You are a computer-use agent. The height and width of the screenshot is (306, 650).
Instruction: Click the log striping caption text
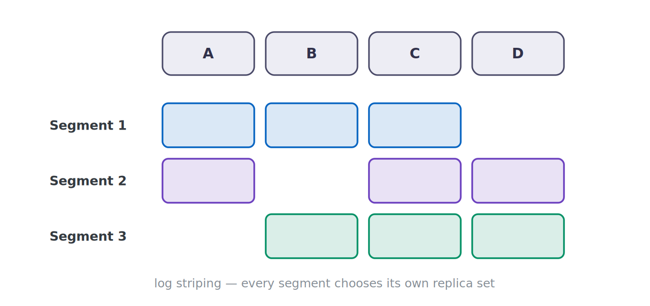325,284
